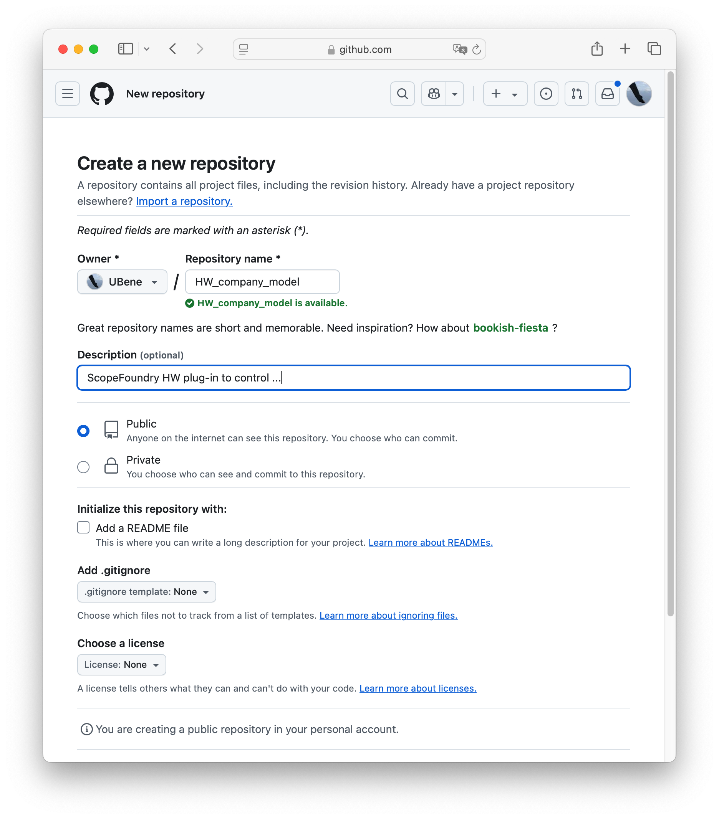Screen dimensions: 719x819
Task: Click the Repository name input field
Action: tap(262, 282)
